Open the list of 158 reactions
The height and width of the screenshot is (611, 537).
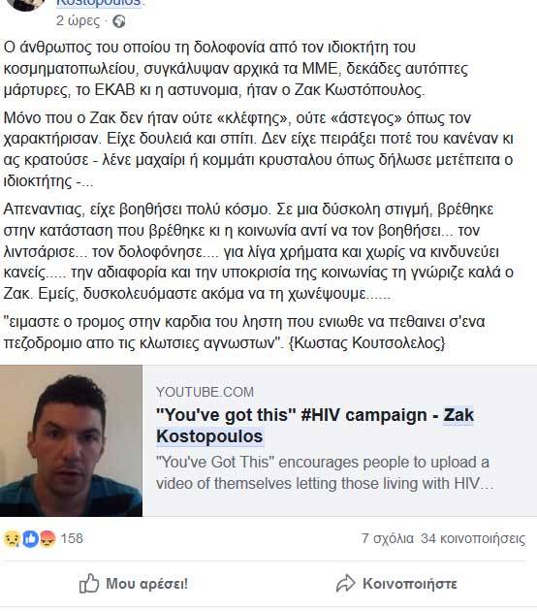[x=72, y=538]
